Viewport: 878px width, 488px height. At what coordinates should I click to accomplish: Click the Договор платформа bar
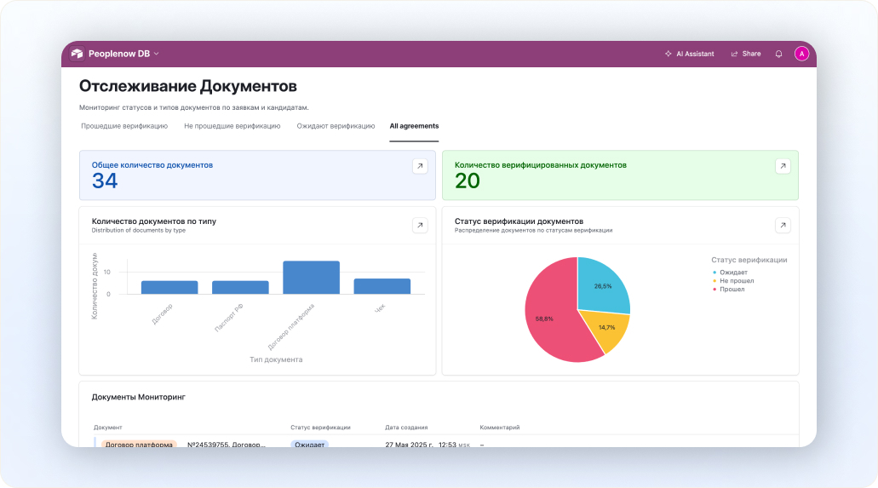tap(312, 278)
